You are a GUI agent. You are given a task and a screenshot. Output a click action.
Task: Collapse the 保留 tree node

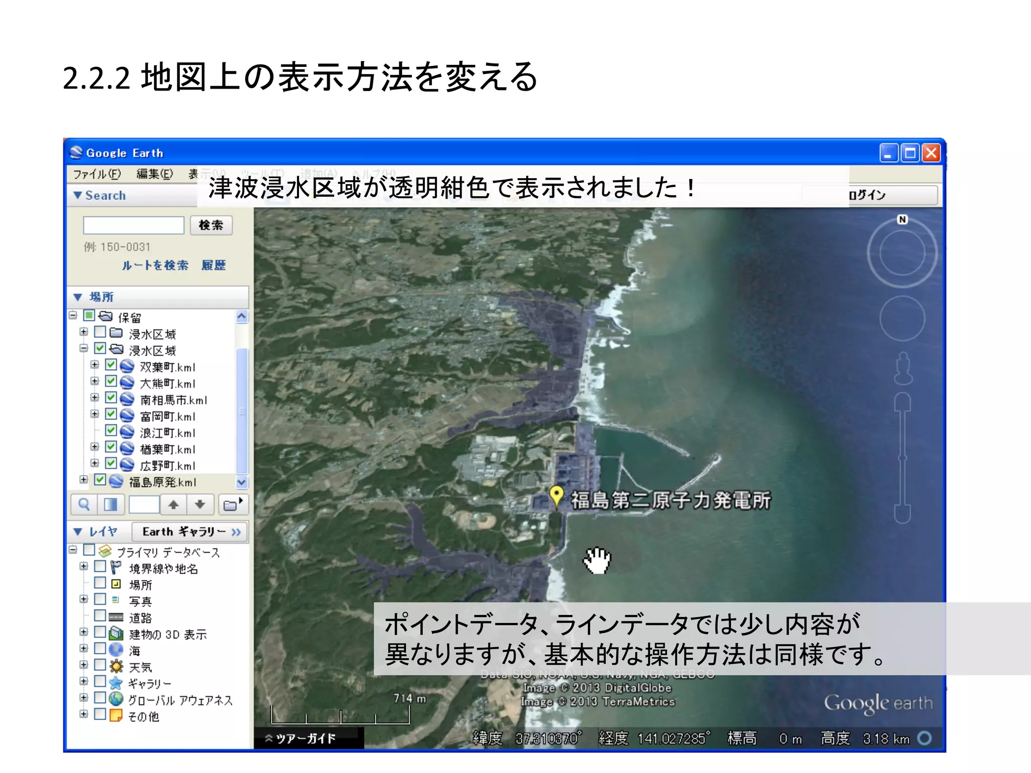pyautogui.click(x=73, y=315)
